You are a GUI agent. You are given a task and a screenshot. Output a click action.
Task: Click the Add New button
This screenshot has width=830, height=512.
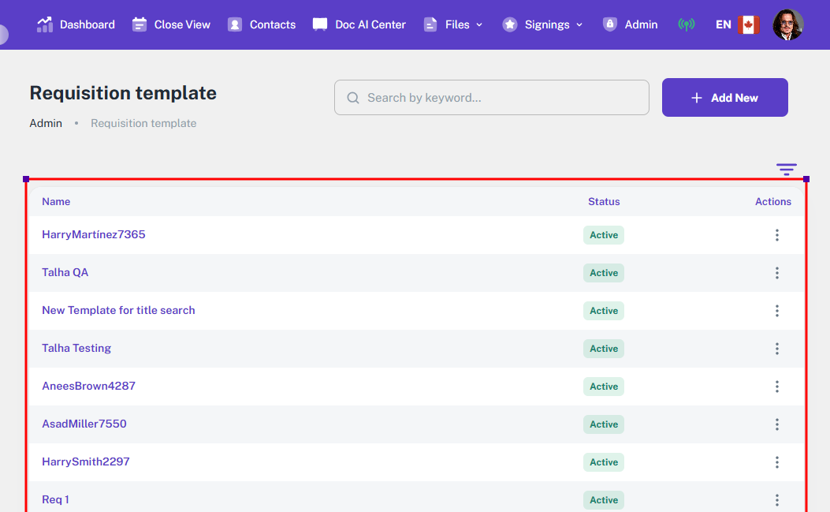[724, 98]
